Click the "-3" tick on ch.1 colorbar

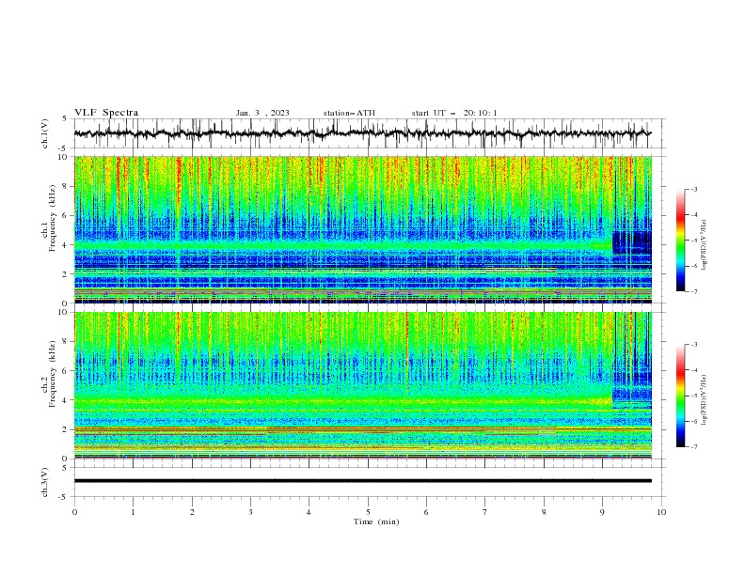(x=694, y=189)
